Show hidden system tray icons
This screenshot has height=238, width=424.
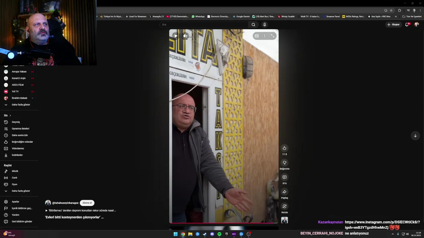pyautogui.click(x=393, y=234)
